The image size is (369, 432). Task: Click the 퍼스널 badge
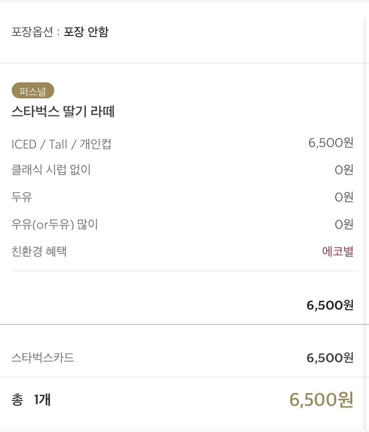point(33,91)
